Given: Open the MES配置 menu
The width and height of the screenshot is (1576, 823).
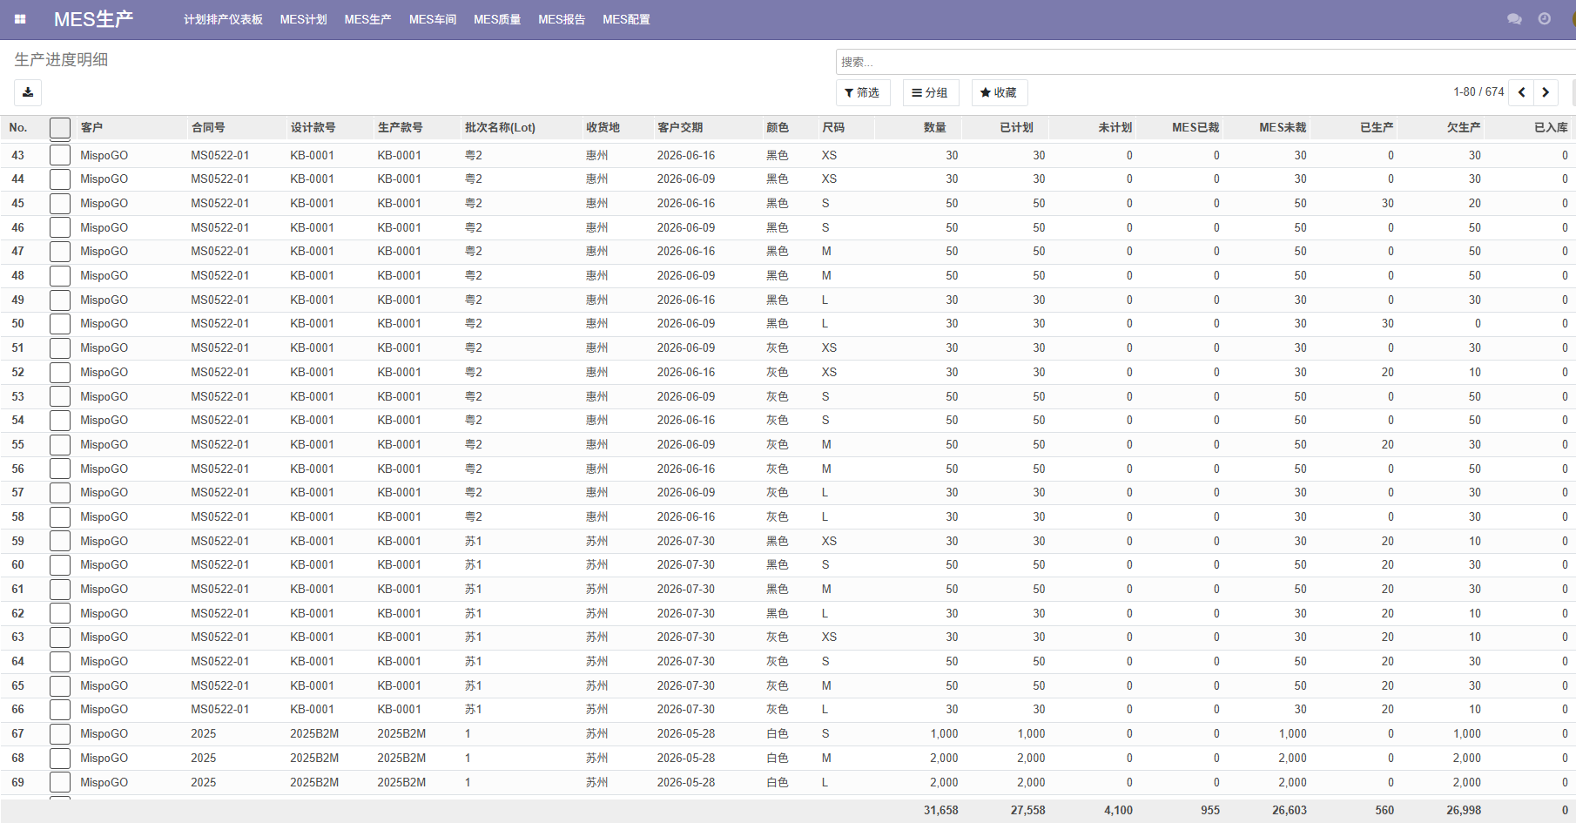Looking at the screenshot, I should point(626,19).
